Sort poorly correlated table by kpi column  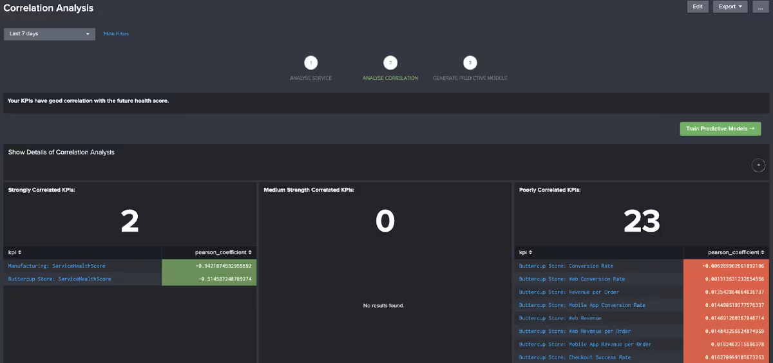pos(526,252)
